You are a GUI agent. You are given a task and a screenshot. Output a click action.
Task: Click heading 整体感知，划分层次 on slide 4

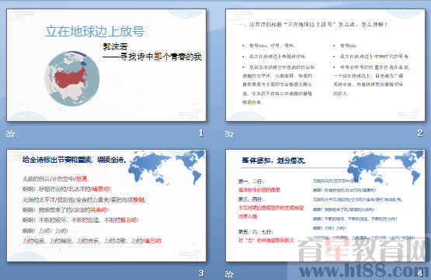273,161
